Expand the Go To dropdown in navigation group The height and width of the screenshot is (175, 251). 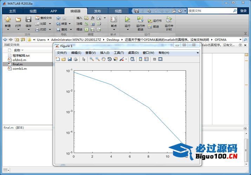71,23
